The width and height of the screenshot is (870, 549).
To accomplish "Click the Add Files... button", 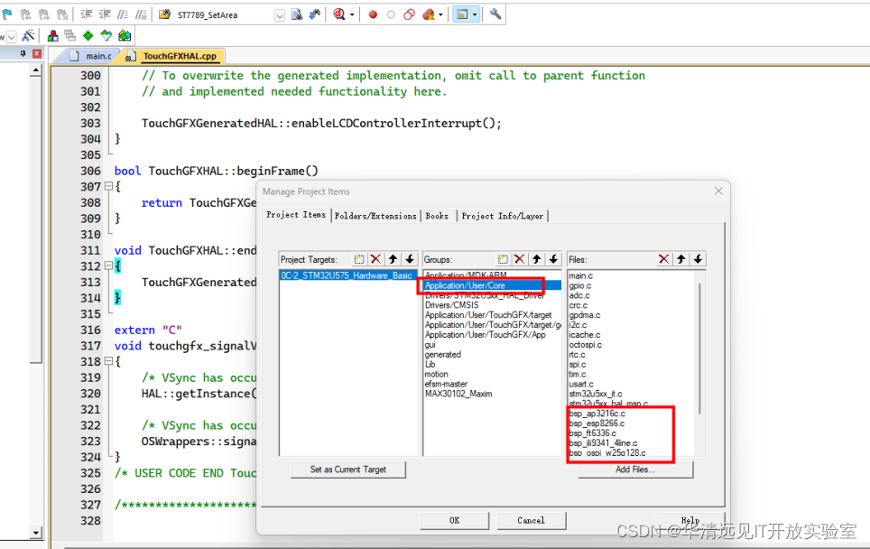I will click(x=635, y=470).
